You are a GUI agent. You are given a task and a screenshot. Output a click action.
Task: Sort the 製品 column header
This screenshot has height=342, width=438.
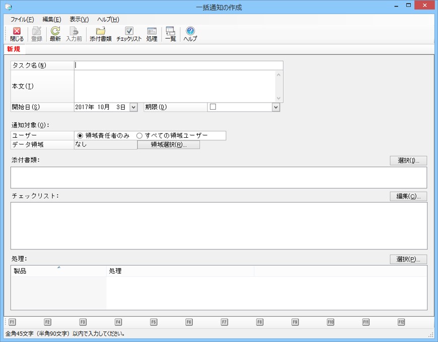(58, 271)
